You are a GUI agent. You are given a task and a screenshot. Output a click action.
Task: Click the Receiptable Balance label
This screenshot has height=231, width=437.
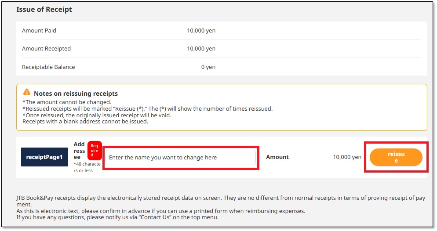click(48, 67)
